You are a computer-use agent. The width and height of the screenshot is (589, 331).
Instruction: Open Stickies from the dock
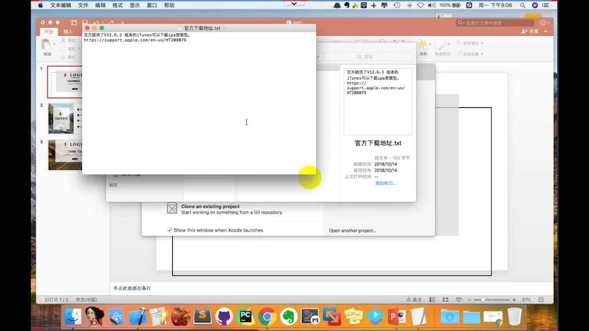point(353,317)
